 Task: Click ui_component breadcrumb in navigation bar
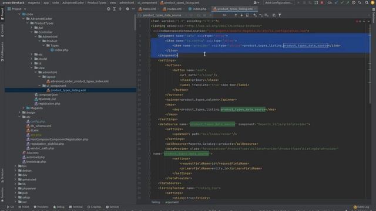click(x=147, y=2)
